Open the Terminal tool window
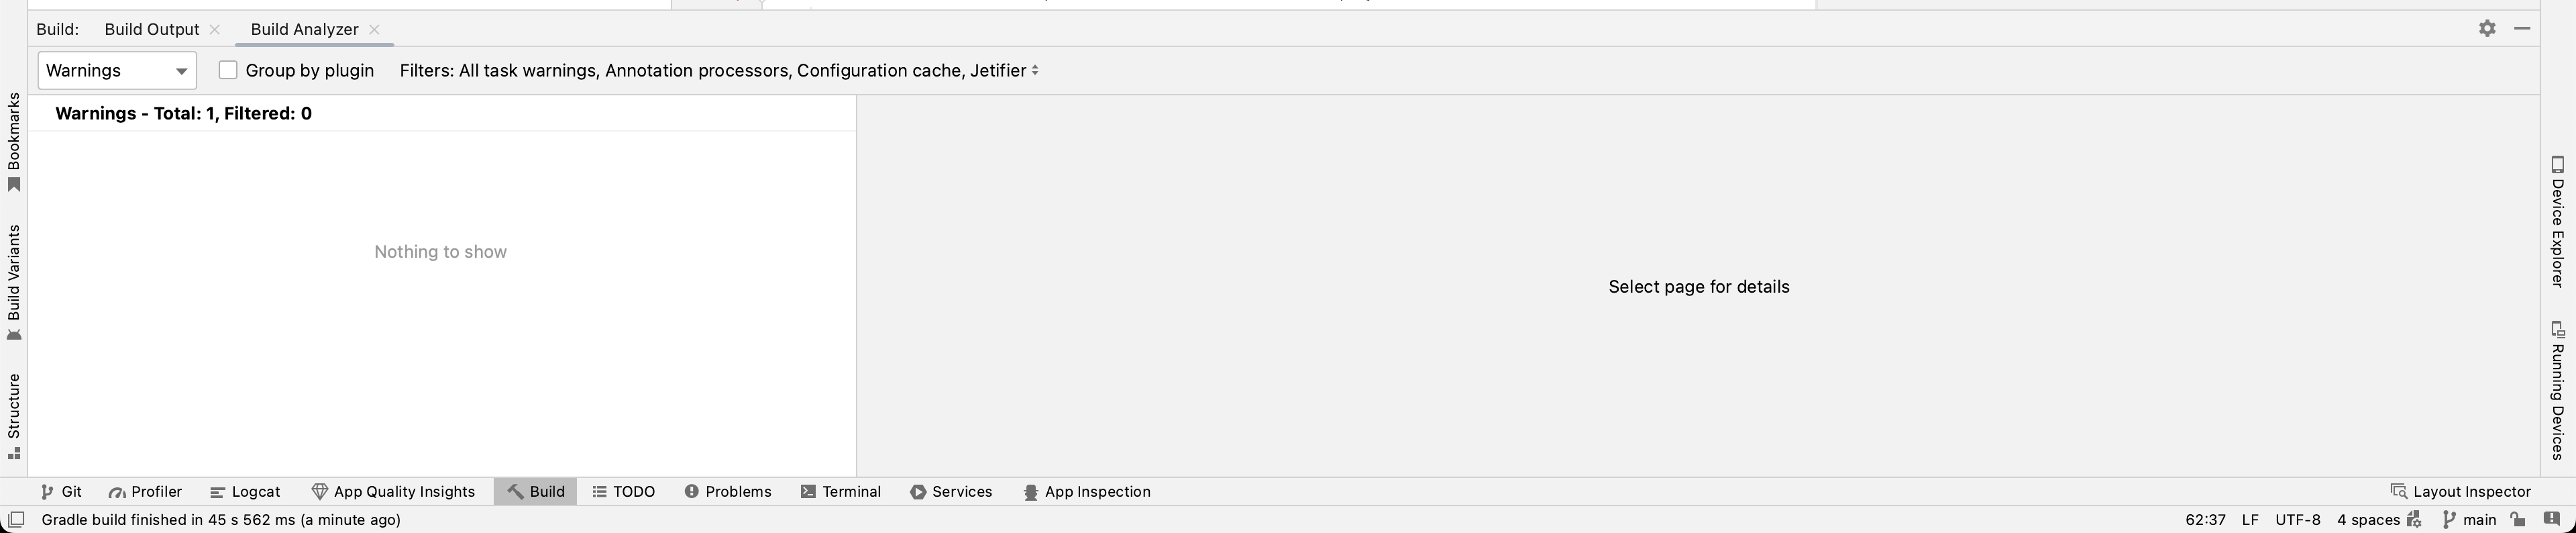The image size is (2576, 533). click(x=841, y=492)
